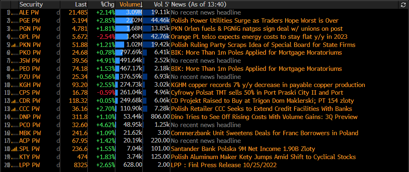Viewport: 409px width, 172px height.
Task: Select the PGN PW security
Action: click(30, 29)
